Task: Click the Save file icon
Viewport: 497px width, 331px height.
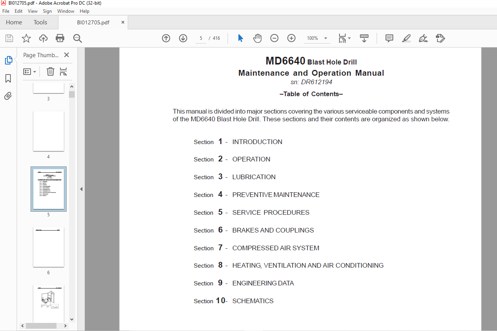Action: [9, 38]
